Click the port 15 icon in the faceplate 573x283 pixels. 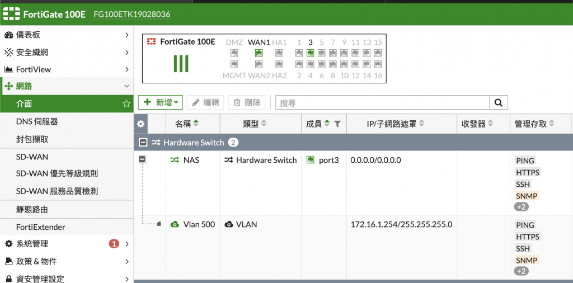(x=378, y=53)
